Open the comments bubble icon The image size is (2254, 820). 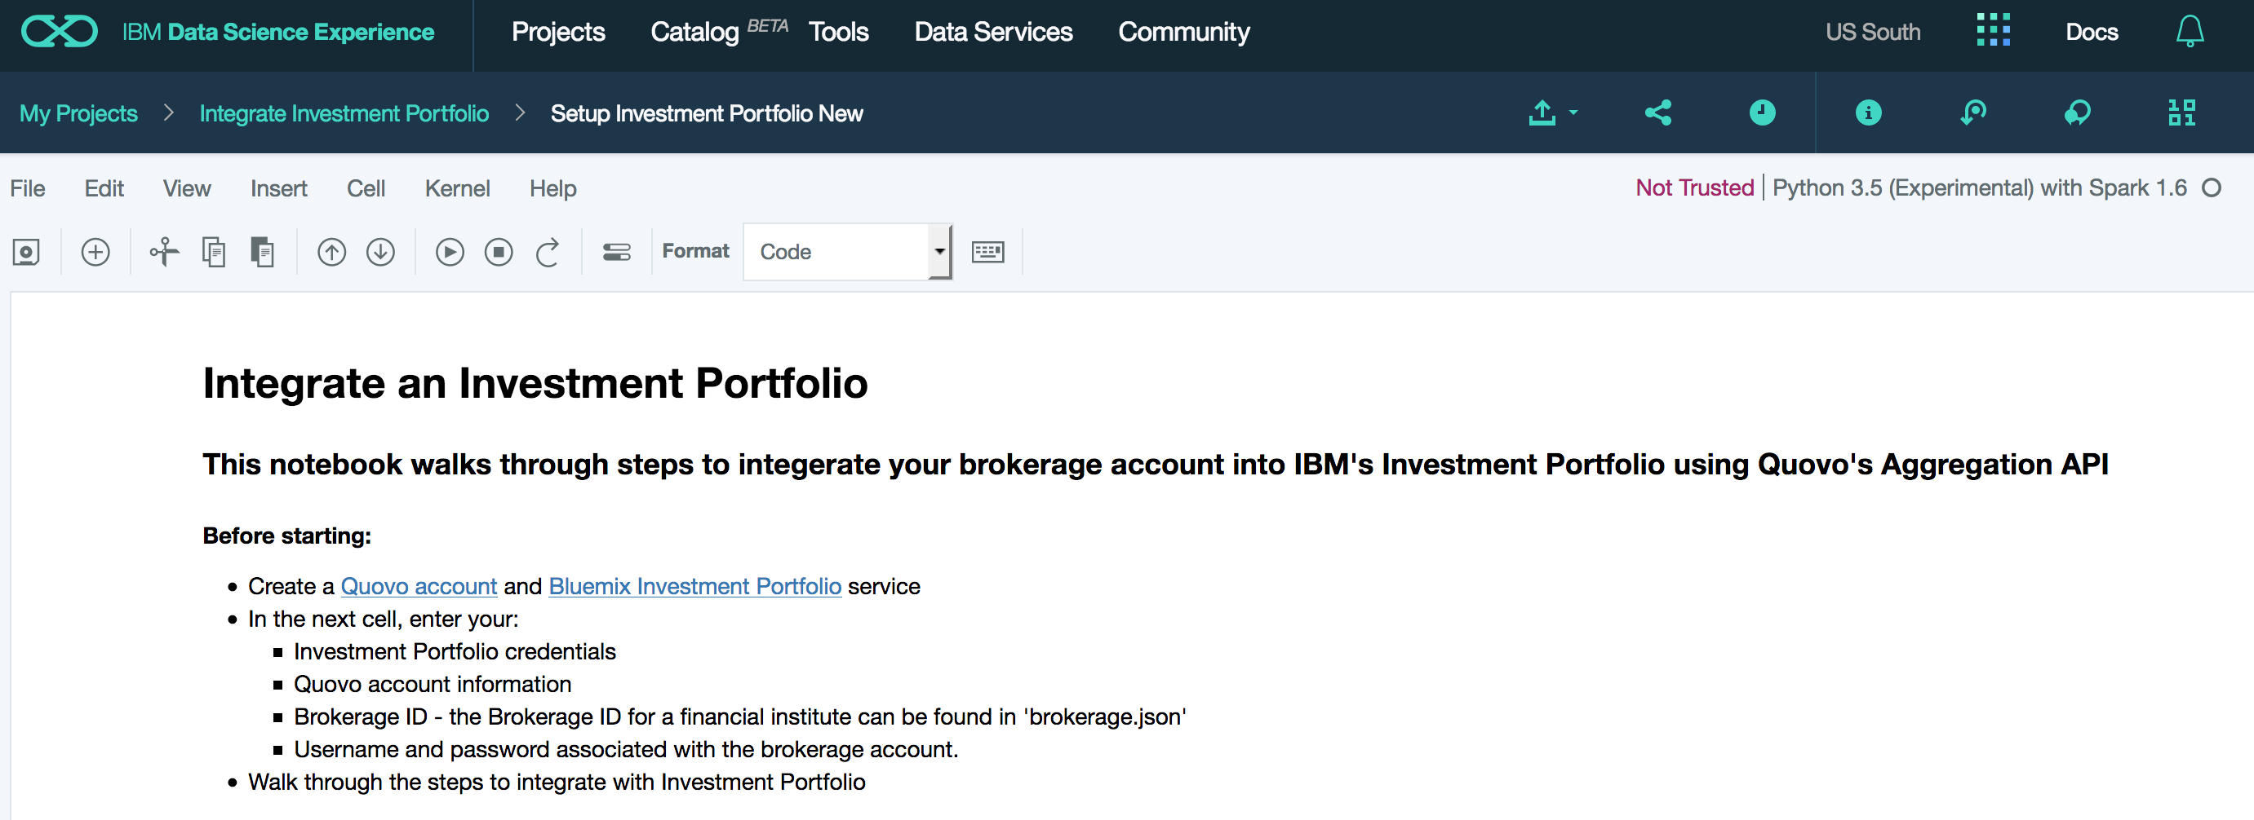[x=2077, y=112]
